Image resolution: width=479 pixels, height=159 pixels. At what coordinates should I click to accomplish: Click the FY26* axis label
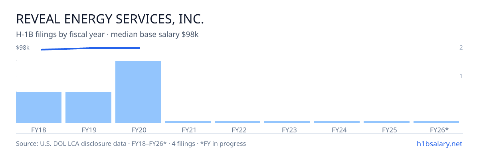(x=439, y=130)
